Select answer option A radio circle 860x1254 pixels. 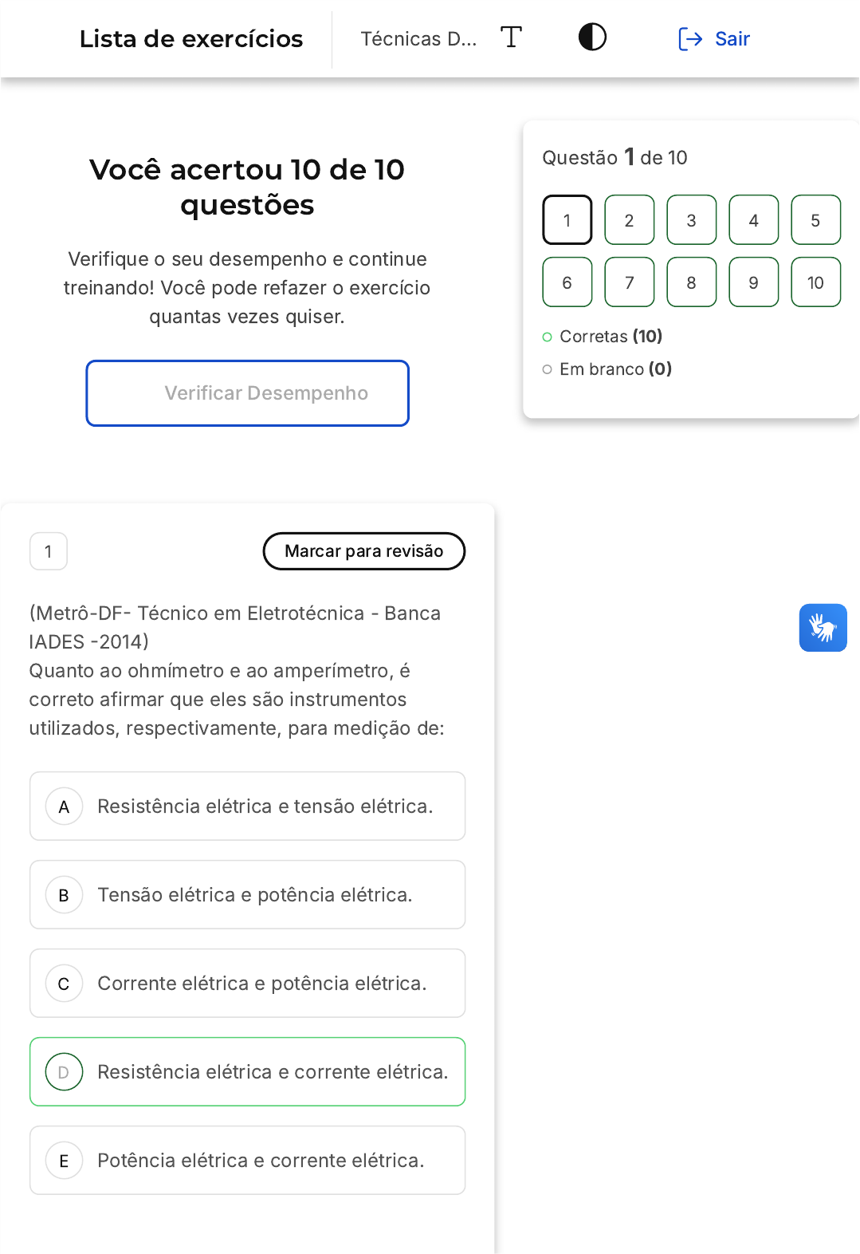[x=64, y=806]
